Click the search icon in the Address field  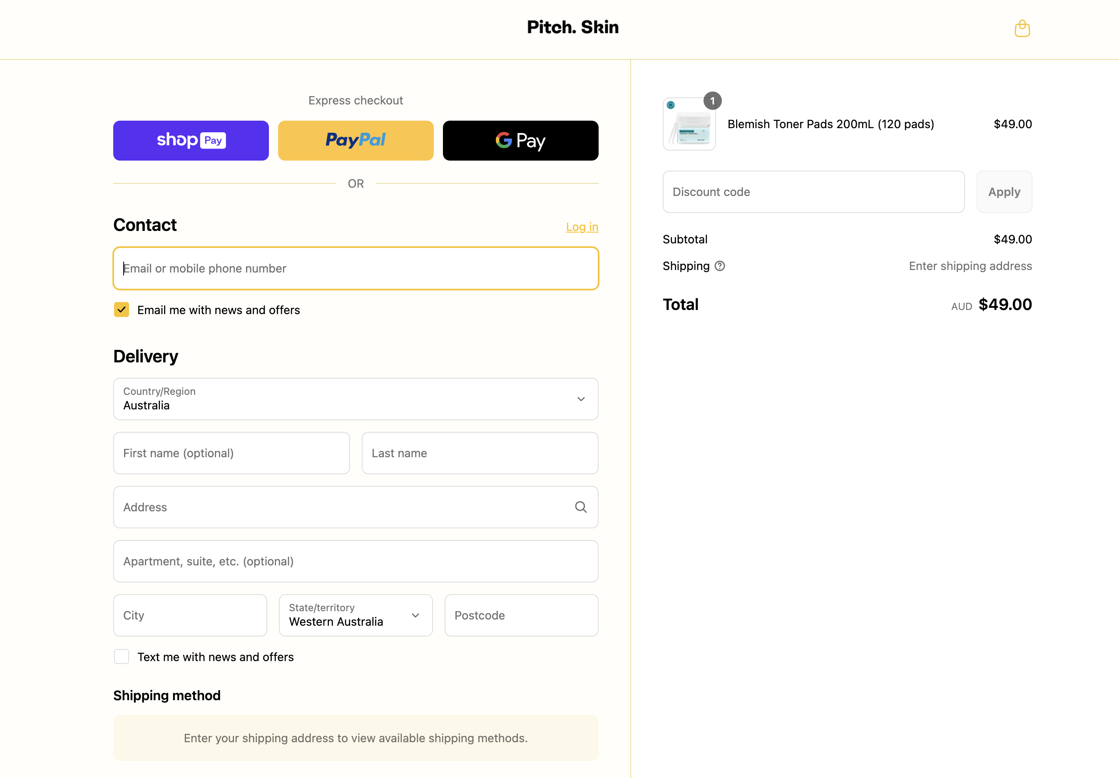[x=580, y=507]
